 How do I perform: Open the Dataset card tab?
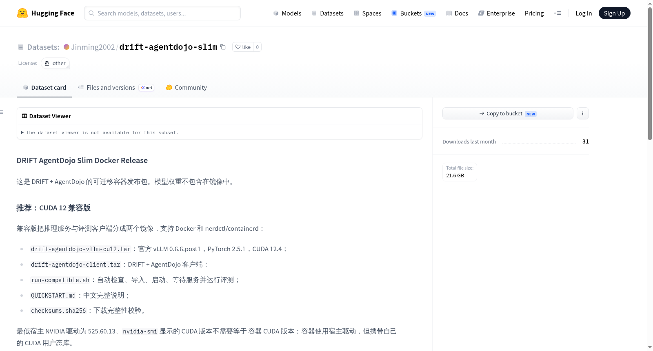tap(44, 88)
